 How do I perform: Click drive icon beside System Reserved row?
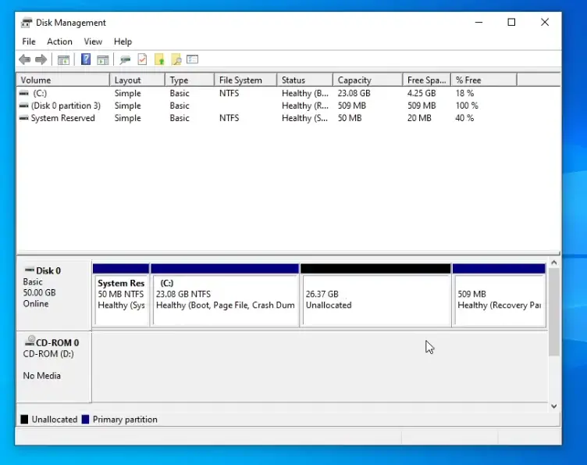tap(24, 118)
